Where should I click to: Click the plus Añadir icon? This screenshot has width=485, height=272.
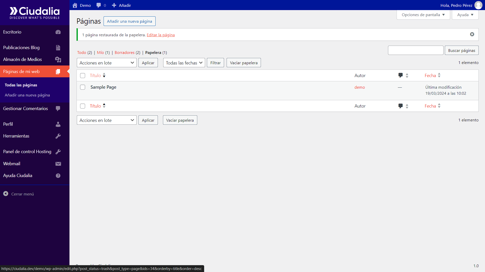114,5
